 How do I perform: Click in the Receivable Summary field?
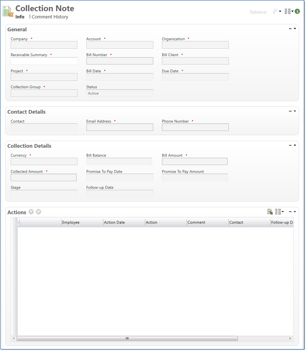coord(44,61)
